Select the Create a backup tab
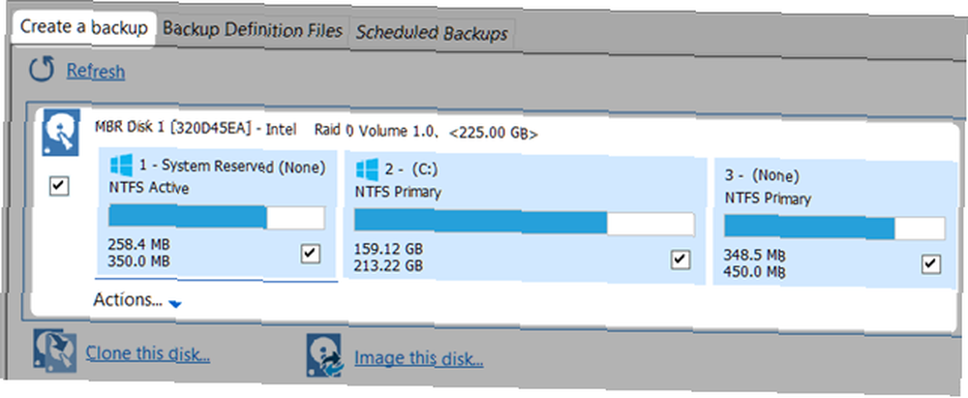968x398 pixels. 84,27
